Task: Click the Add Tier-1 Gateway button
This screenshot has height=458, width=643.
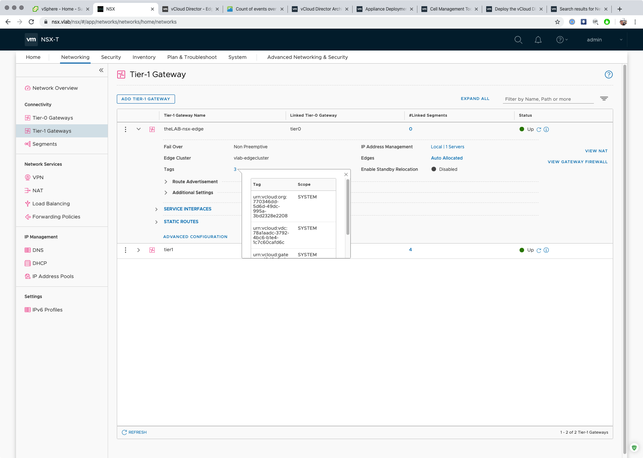Action: tap(146, 99)
